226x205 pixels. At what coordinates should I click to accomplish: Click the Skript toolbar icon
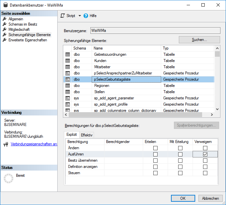point(63,16)
